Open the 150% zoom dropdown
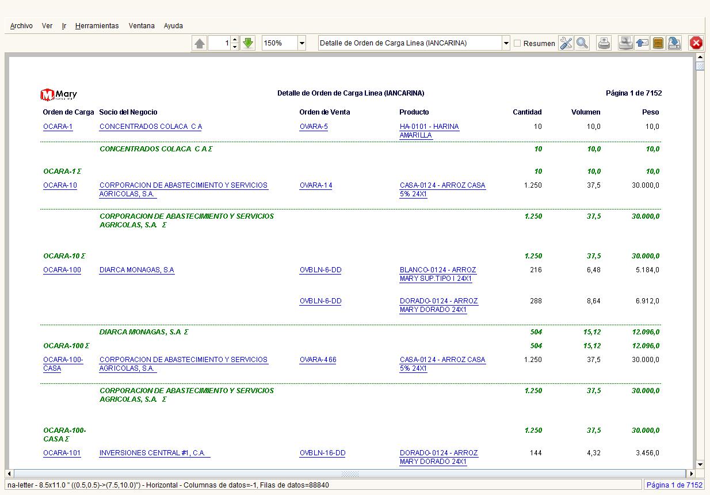The image size is (710, 495). [301, 43]
